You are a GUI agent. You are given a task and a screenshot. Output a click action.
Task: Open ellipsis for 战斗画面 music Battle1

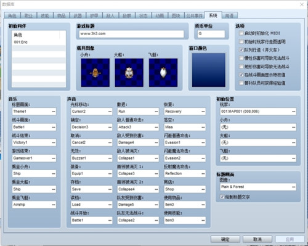tap(54, 127)
